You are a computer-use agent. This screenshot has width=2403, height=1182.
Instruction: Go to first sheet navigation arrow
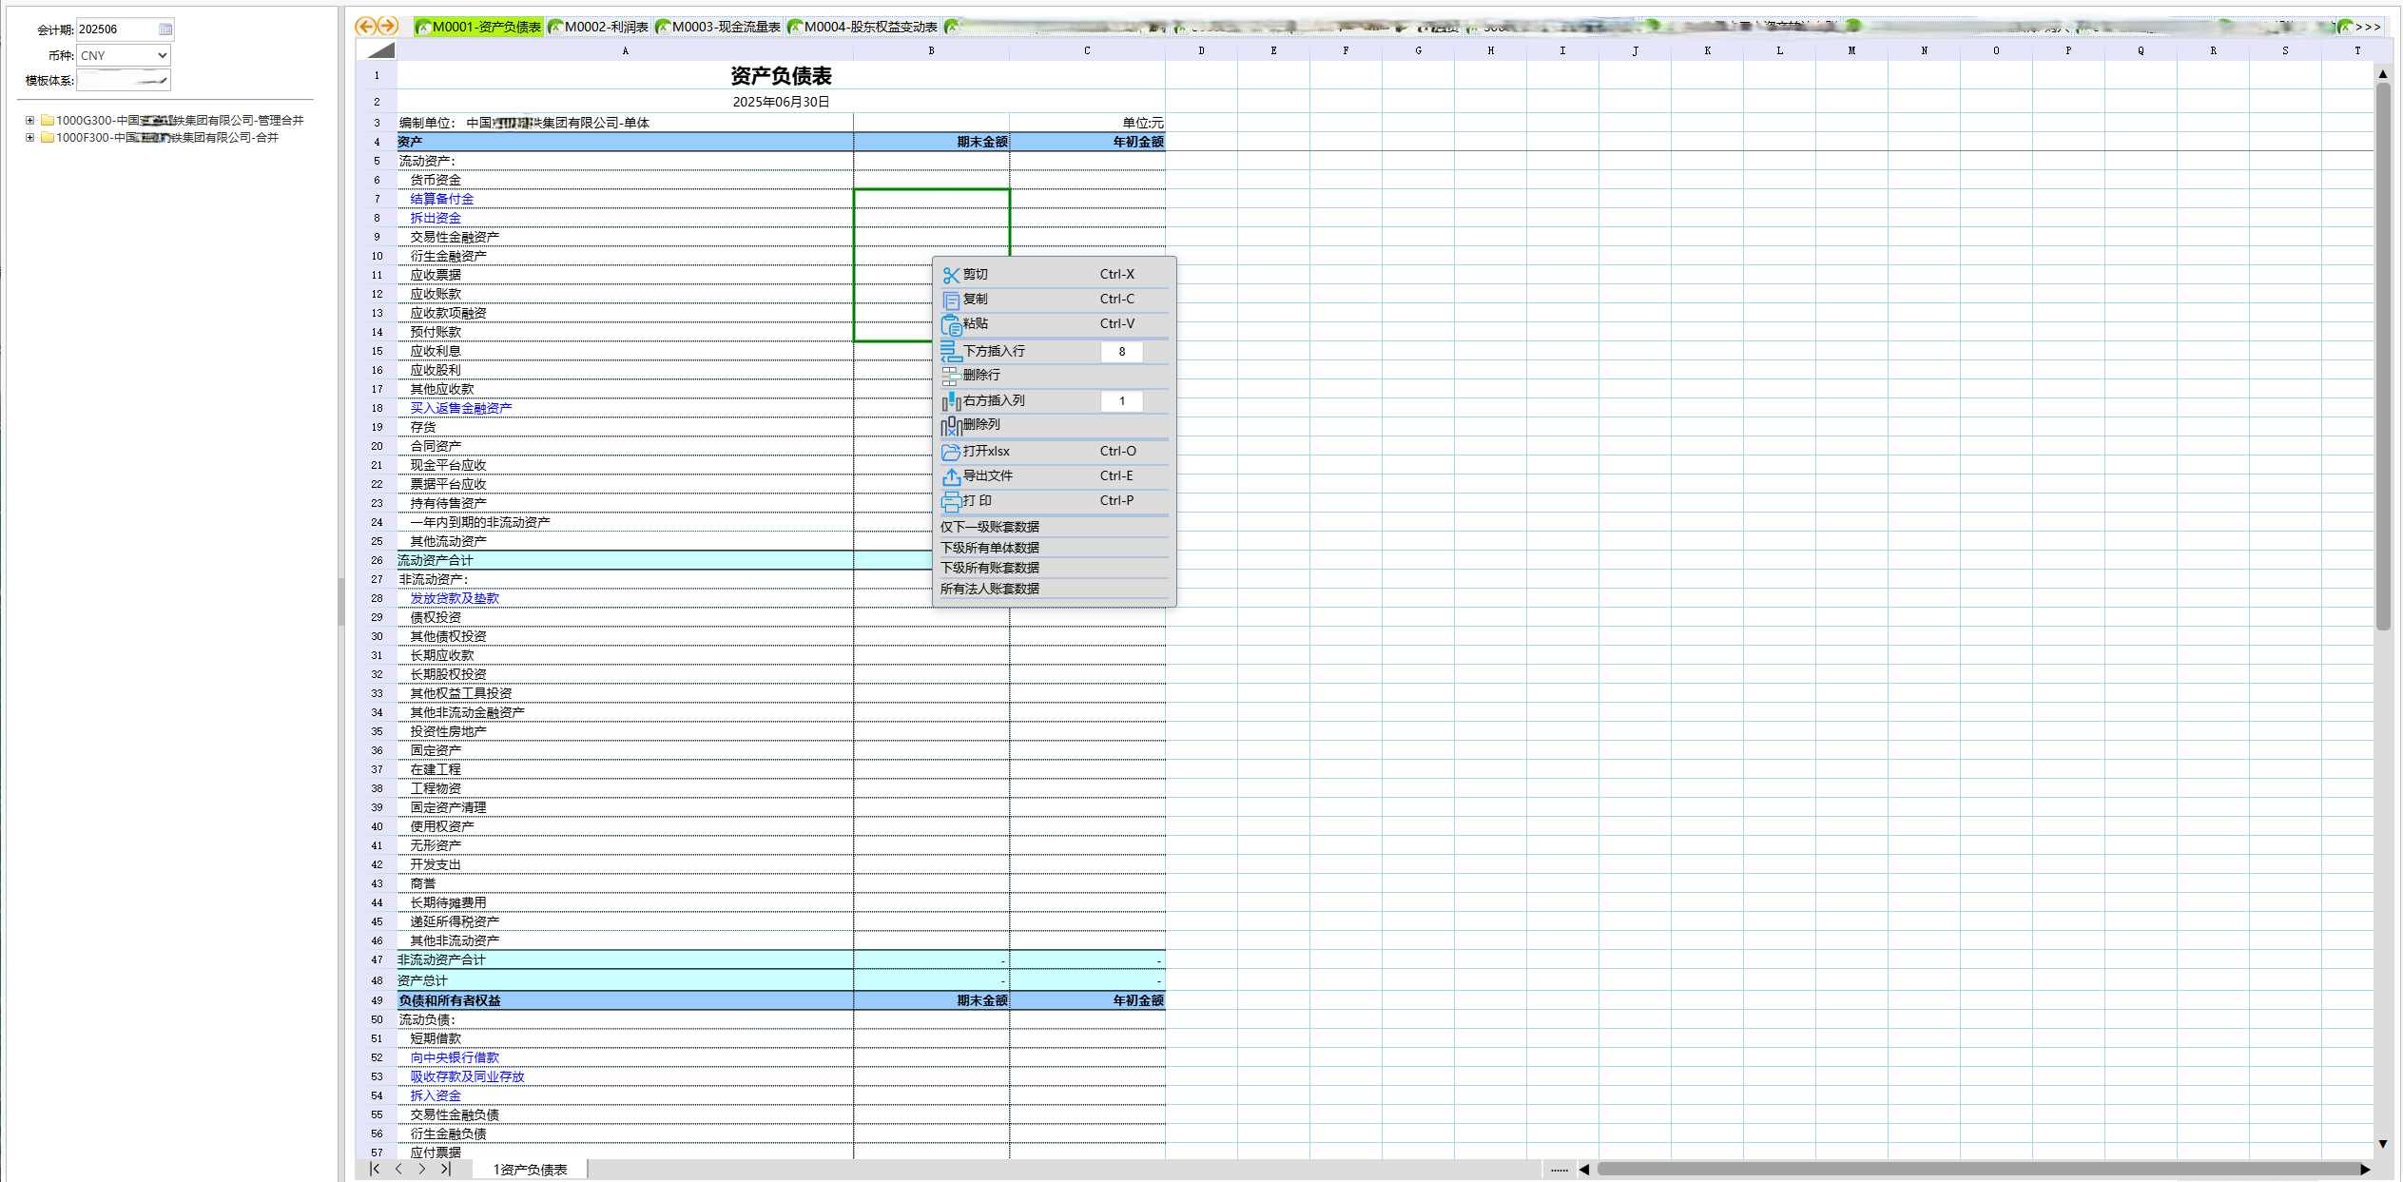[375, 1169]
